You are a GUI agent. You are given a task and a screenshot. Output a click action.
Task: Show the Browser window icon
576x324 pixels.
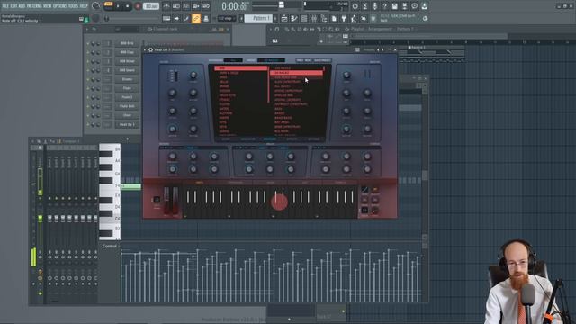324,18
